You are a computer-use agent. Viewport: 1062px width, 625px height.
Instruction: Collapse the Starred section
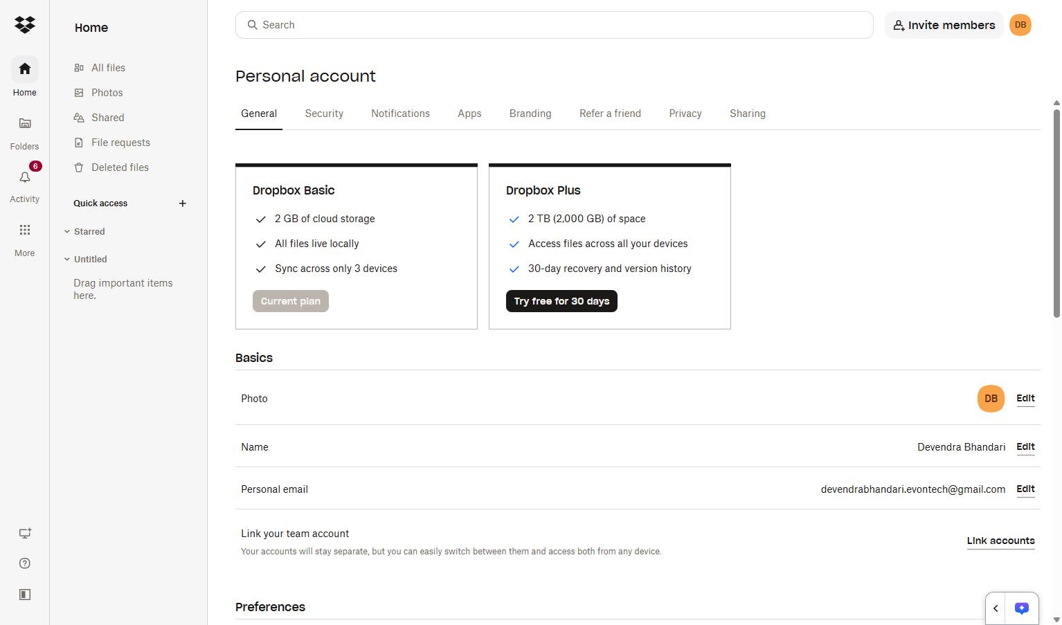click(x=67, y=232)
